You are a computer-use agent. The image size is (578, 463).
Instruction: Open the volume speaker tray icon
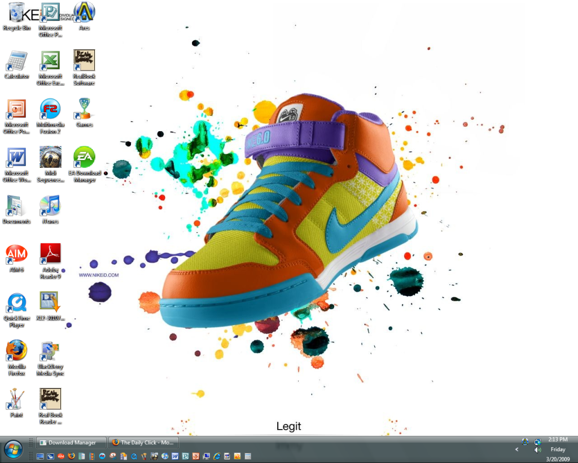point(538,449)
